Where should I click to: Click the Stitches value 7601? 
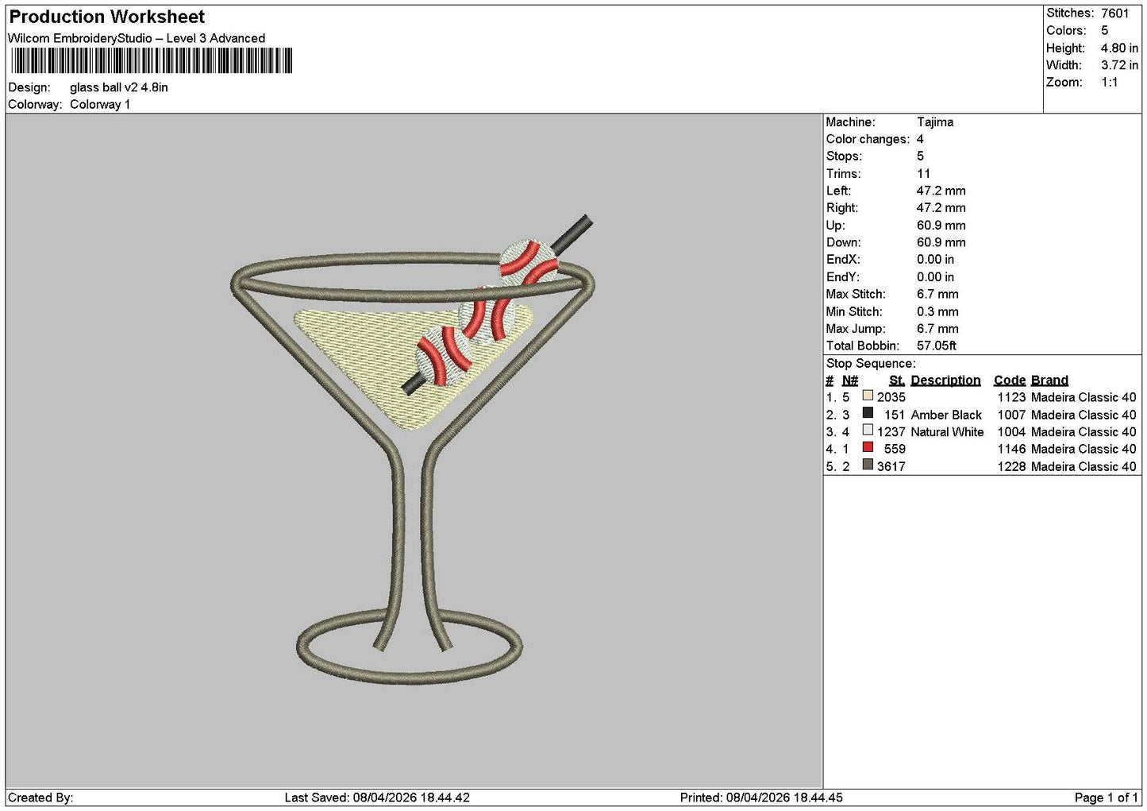[x=1114, y=14]
